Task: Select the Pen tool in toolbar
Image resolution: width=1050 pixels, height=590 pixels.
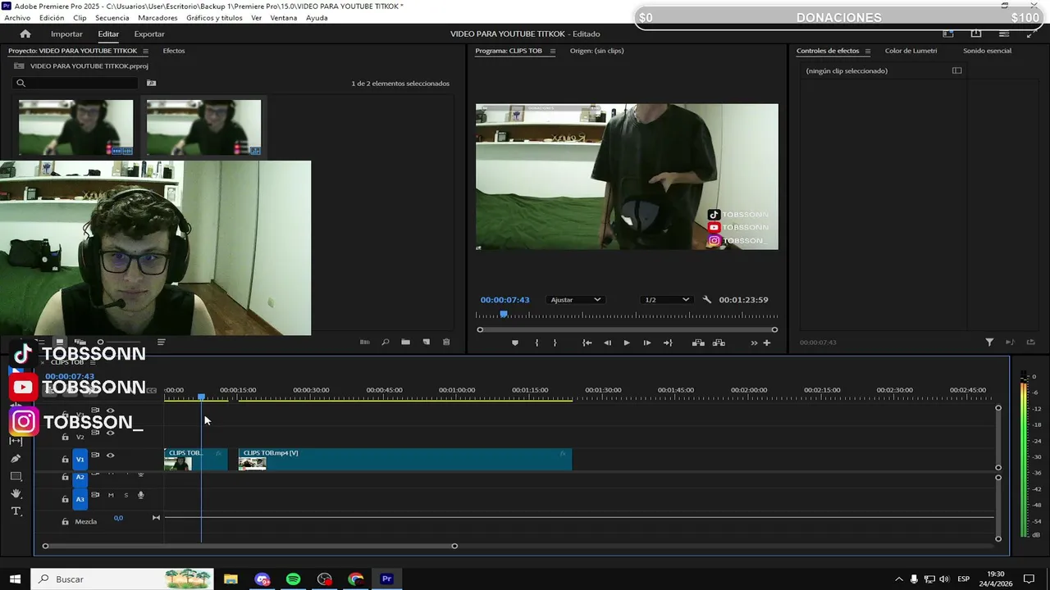Action: [x=16, y=459]
